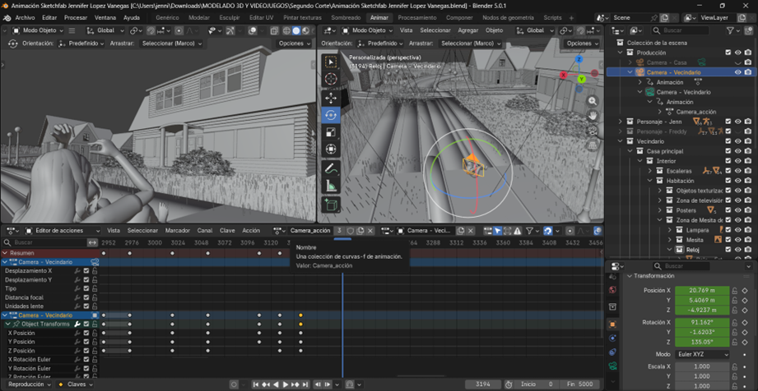Click the zoom magnifier in viewport
758x391 pixels.
coord(593,101)
